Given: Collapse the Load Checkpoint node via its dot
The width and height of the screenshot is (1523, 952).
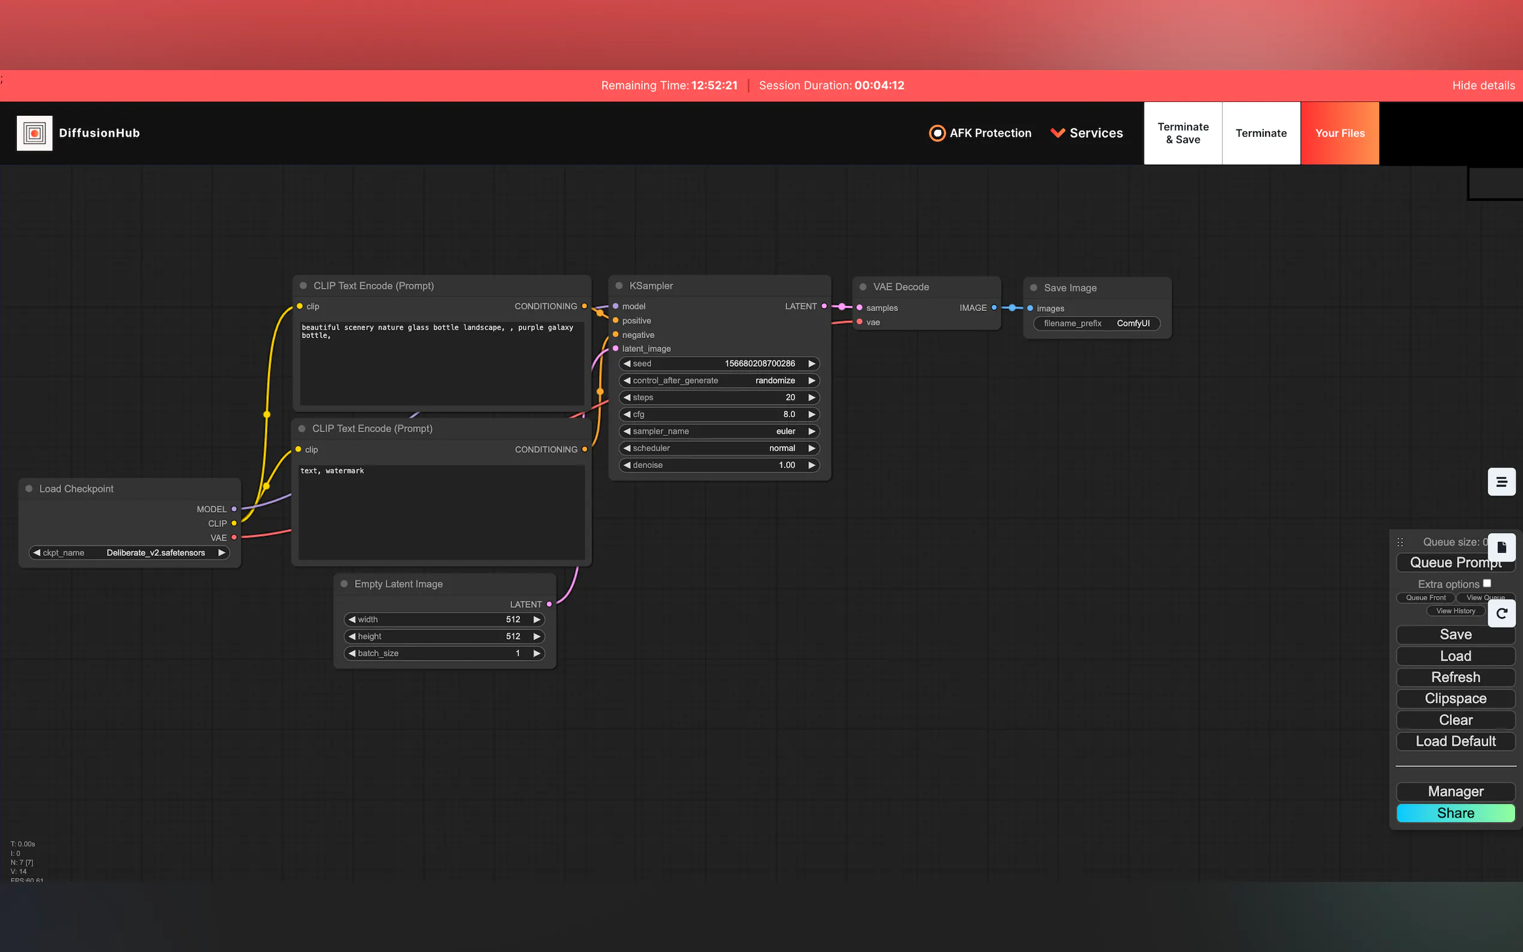Looking at the screenshot, I should pyautogui.click(x=29, y=489).
